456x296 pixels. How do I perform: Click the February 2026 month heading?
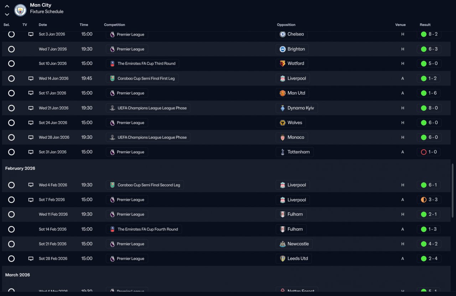[x=20, y=168]
